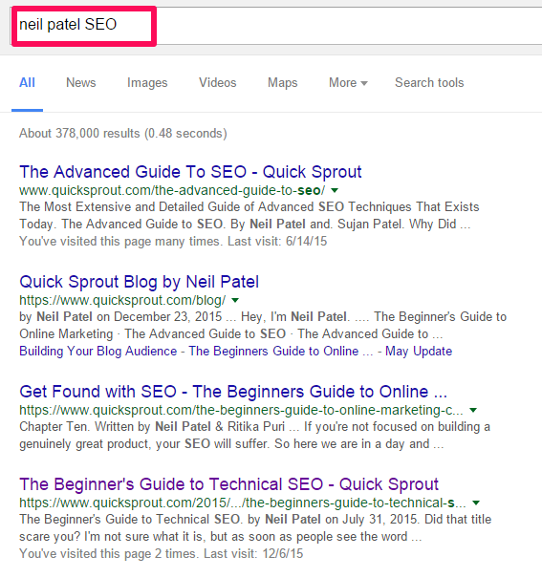542x578 pixels.
Task: Expand green arrow beside quicksprout.com/blog/ URL
Action: pos(235,300)
